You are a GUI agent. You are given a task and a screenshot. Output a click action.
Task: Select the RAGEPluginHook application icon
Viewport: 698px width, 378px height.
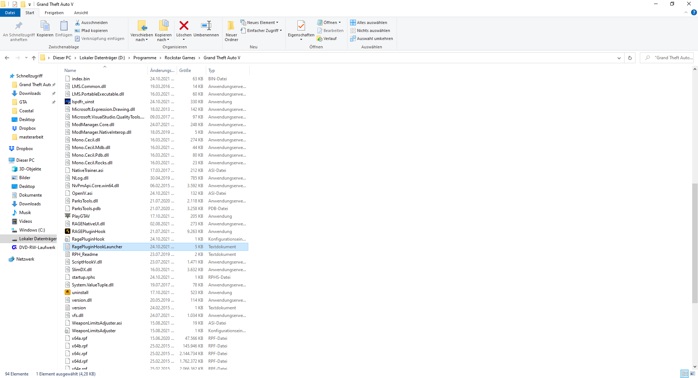click(68, 231)
